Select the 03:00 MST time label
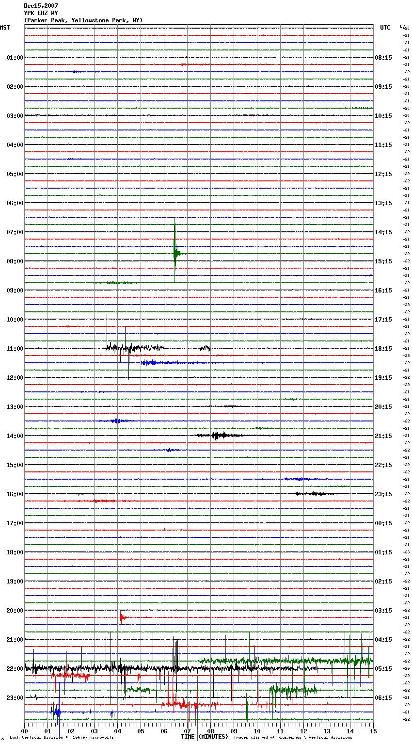Image resolution: width=412 pixels, height=744 pixels. point(15,116)
